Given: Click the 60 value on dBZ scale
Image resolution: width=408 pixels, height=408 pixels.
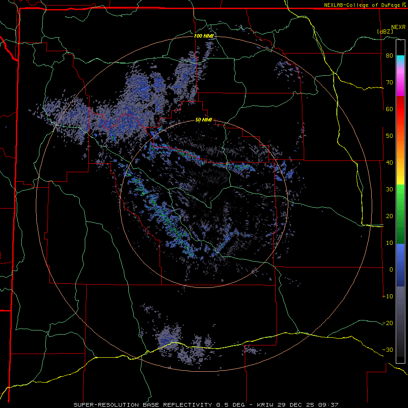Looking at the screenshot, I should [x=389, y=109].
